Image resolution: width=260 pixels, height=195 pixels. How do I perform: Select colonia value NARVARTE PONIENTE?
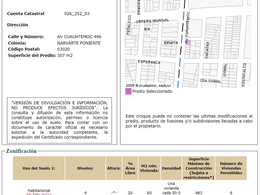click(x=79, y=43)
